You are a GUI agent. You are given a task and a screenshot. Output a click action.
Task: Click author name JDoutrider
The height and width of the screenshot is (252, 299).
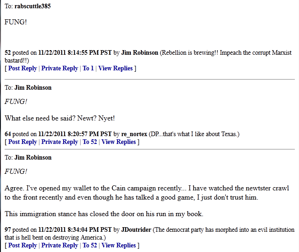pos(136,230)
